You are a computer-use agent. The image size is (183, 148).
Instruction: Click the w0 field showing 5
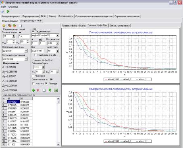[x=42, y=43]
